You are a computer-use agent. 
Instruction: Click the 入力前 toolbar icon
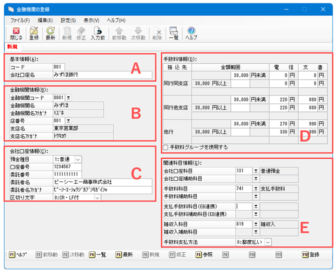(x=97, y=31)
